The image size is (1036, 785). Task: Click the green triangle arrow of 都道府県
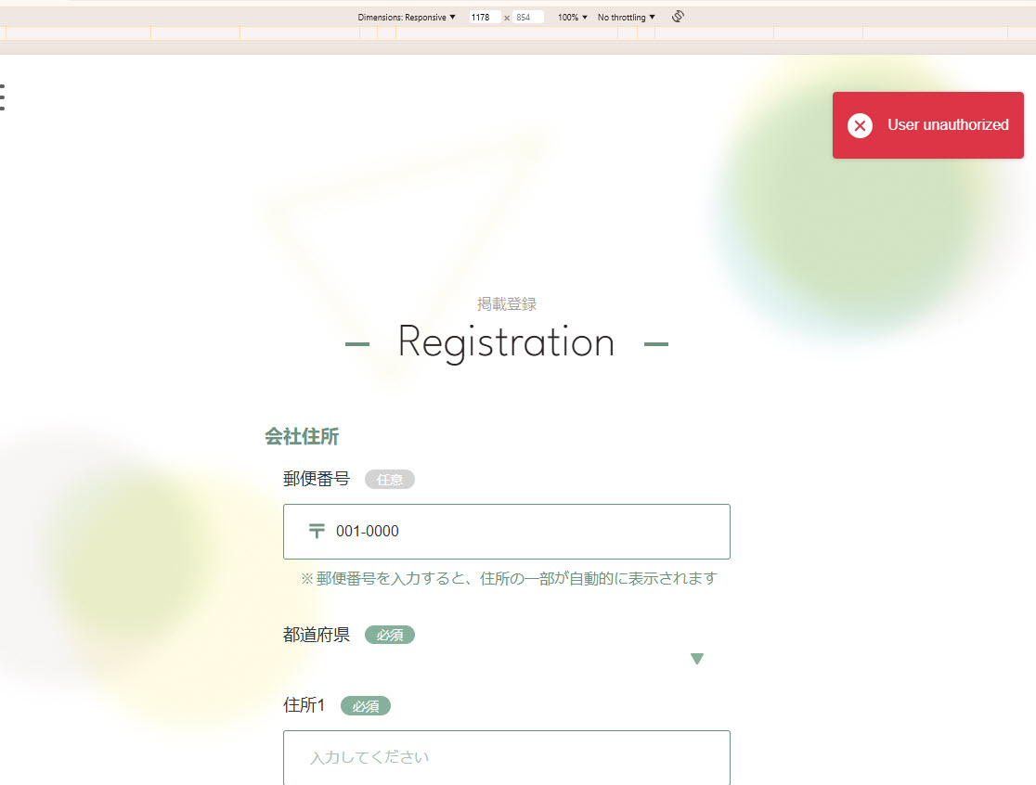(697, 659)
